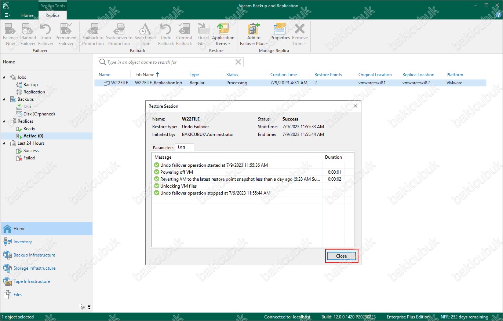Click the Message column header
Image resolution: width=503 pixels, height=321 pixels.
click(x=237, y=157)
